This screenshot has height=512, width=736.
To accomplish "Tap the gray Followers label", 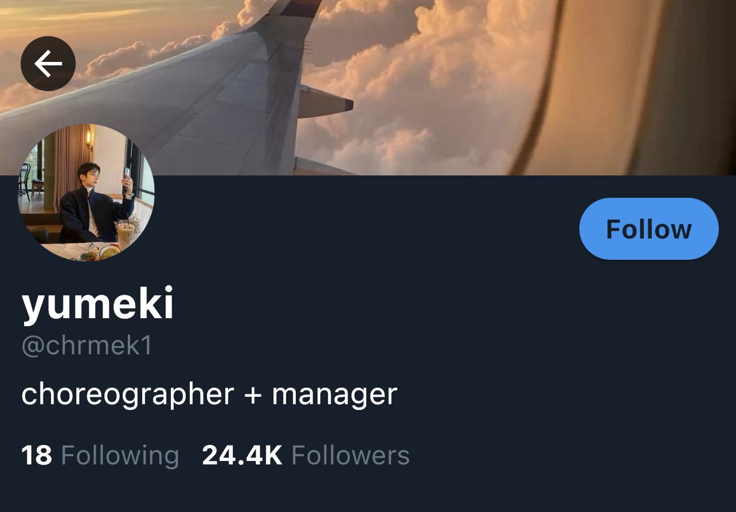I will [351, 456].
